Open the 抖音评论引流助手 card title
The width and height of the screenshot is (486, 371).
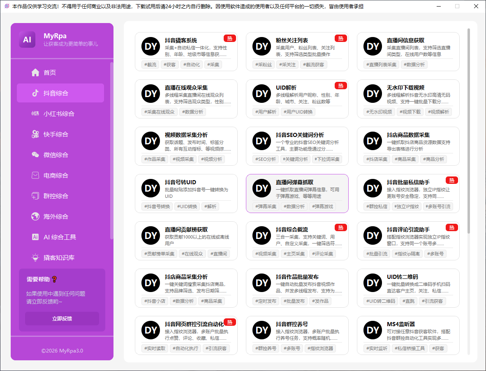click(408, 230)
